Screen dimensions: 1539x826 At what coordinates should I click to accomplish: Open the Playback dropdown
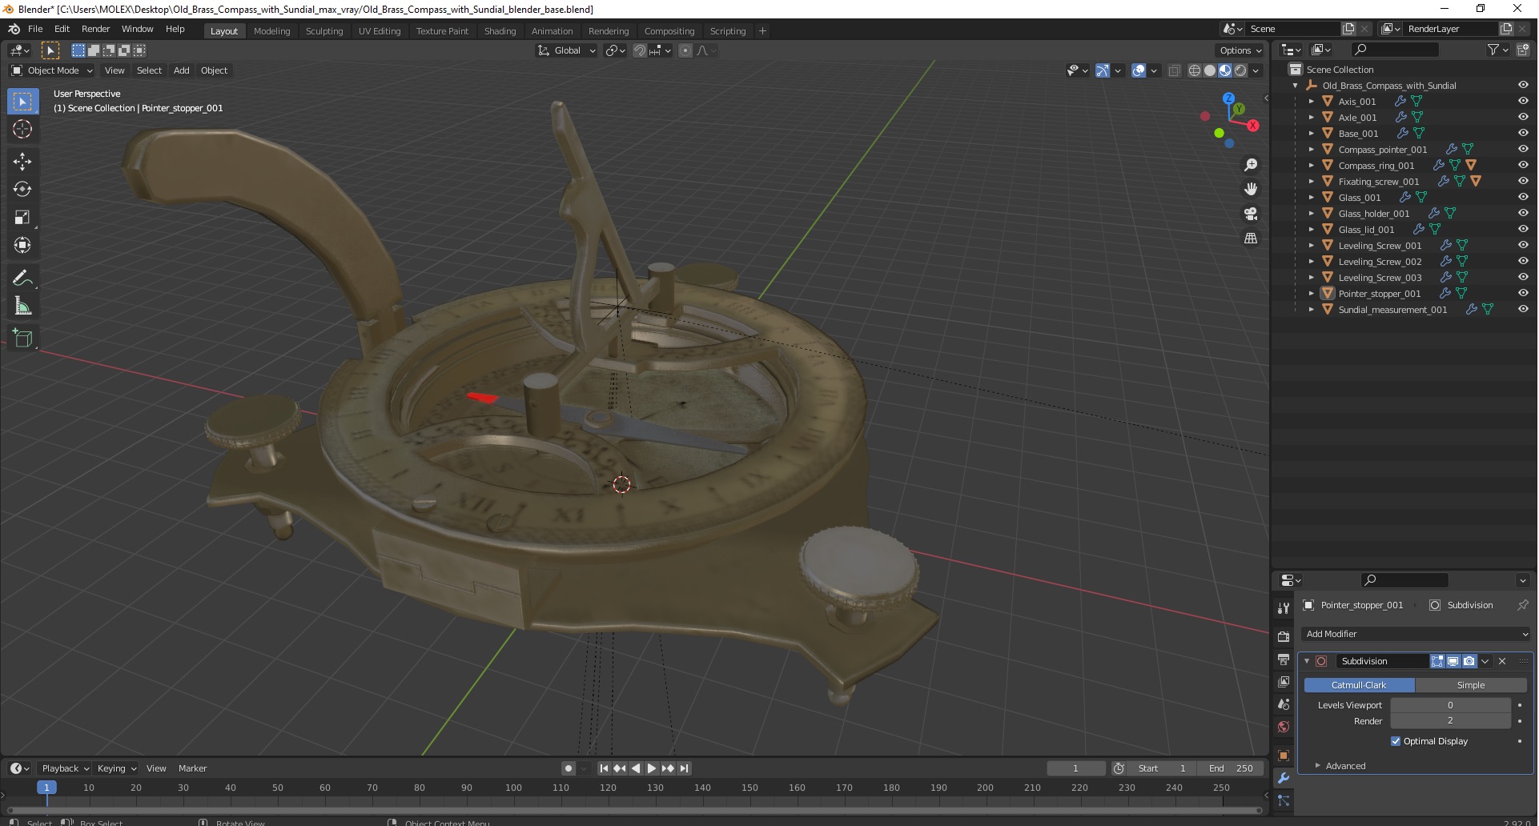pos(65,768)
